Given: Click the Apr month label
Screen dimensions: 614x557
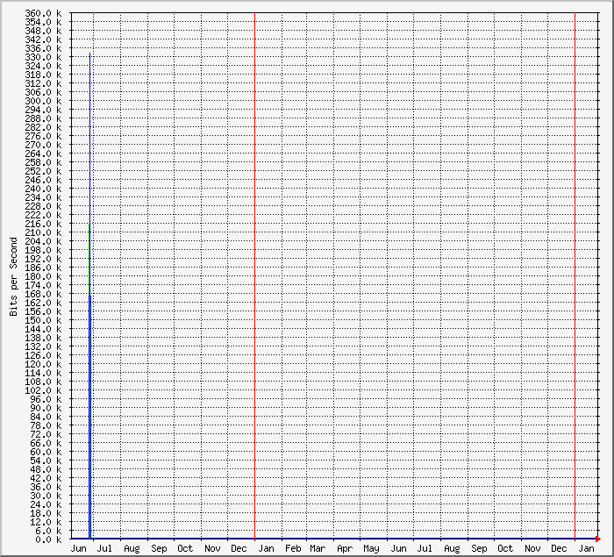Looking at the screenshot, I should coord(345,548).
